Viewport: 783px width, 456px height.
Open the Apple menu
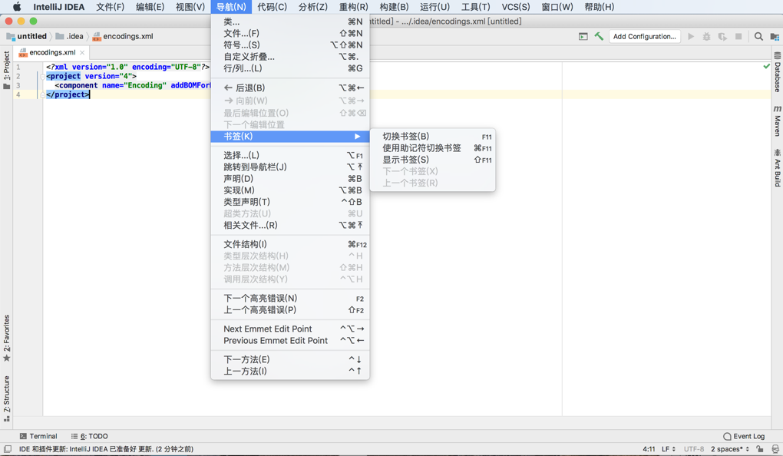(x=17, y=7)
